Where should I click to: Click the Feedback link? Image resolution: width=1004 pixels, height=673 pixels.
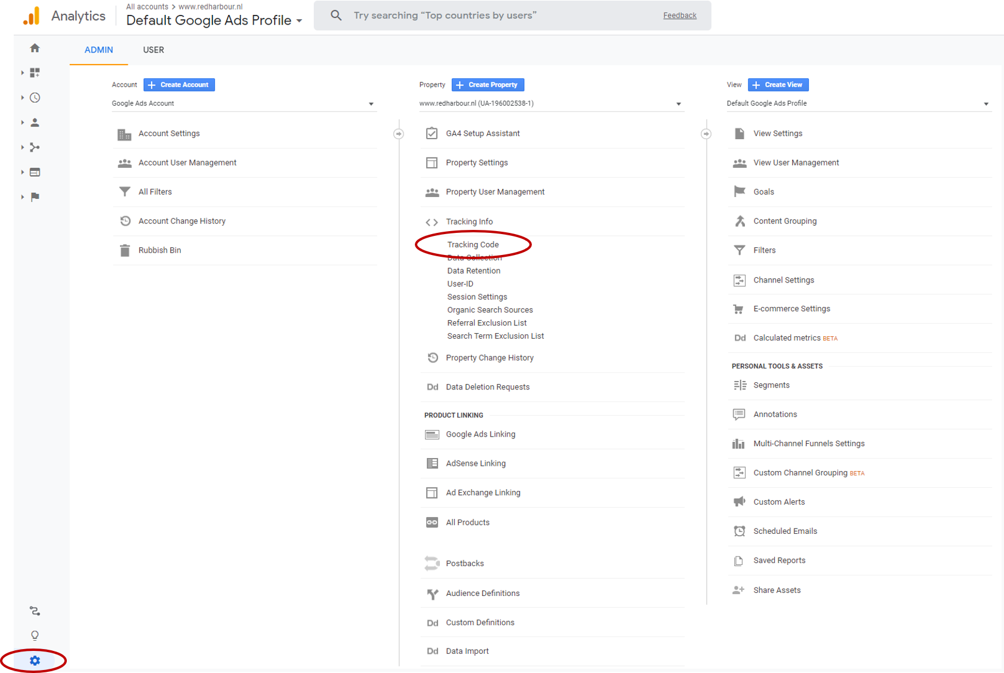680,16
